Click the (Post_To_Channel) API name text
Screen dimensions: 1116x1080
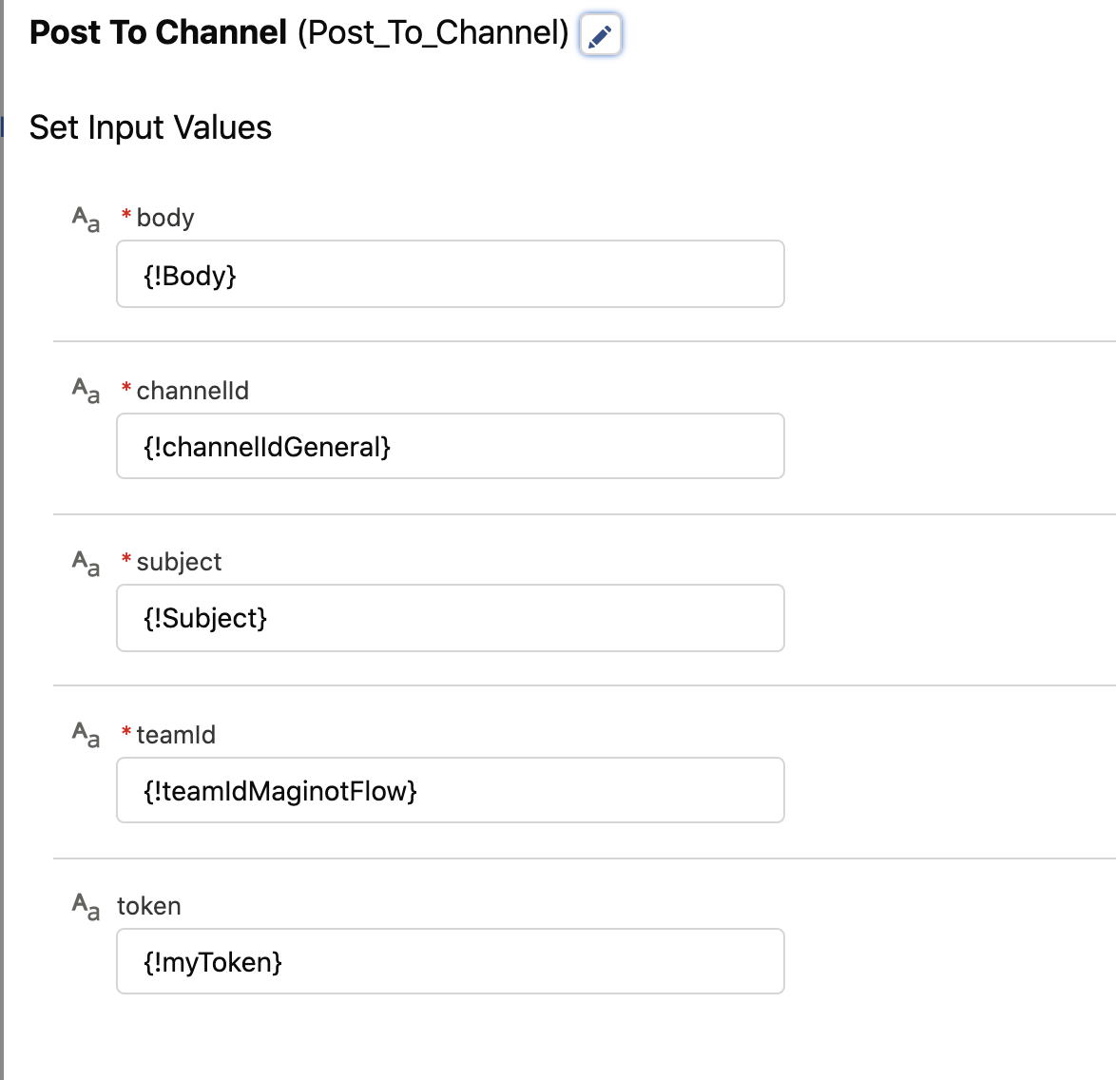coord(433,33)
